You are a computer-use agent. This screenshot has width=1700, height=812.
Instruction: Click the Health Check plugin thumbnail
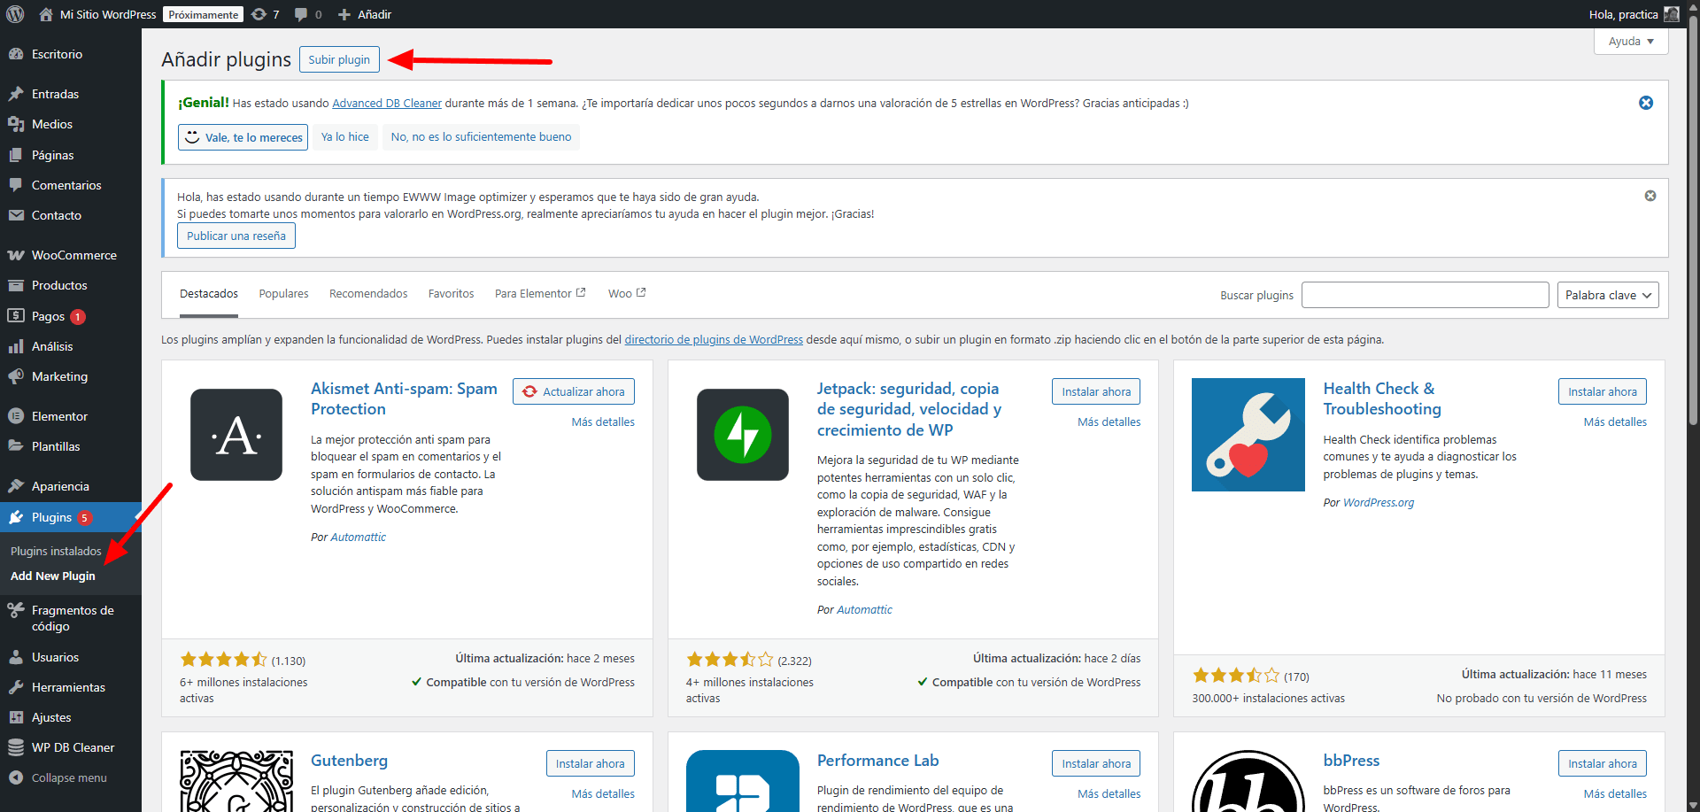point(1248,435)
